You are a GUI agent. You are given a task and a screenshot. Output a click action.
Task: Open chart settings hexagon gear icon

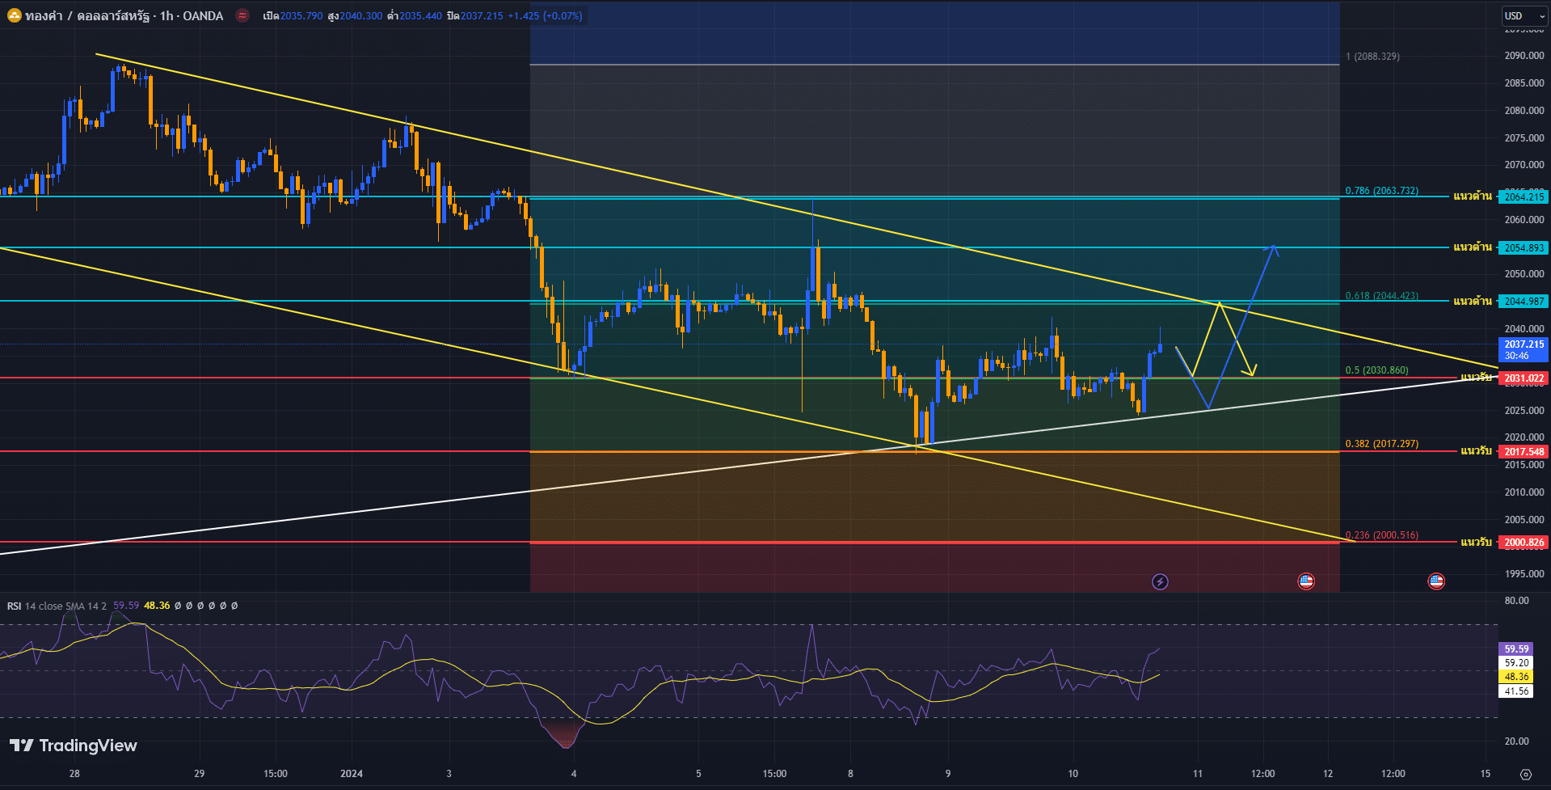pyautogui.click(x=1525, y=774)
